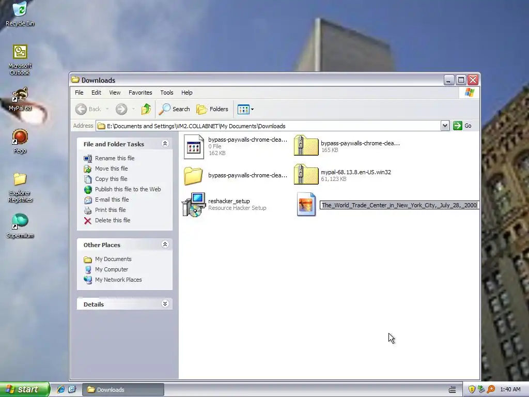Image resolution: width=529 pixels, height=397 pixels.
Task: Open the Edit menu
Action: pyautogui.click(x=96, y=93)
